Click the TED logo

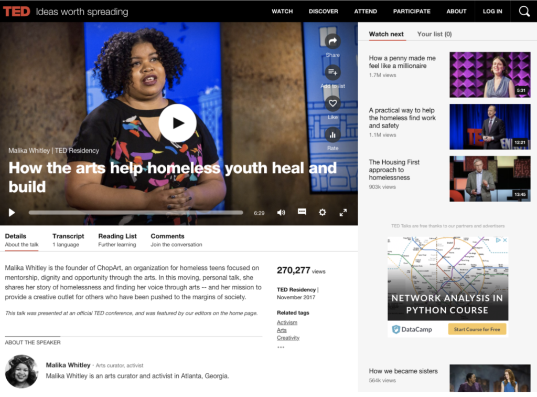(x=17, y=12)
